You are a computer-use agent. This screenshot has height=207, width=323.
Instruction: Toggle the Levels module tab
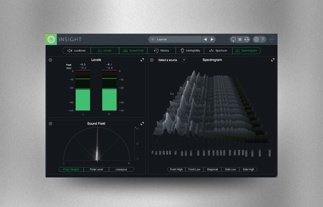(x=105, y=51)
